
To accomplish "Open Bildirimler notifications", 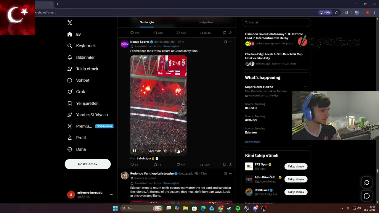I will coord(81,57).
